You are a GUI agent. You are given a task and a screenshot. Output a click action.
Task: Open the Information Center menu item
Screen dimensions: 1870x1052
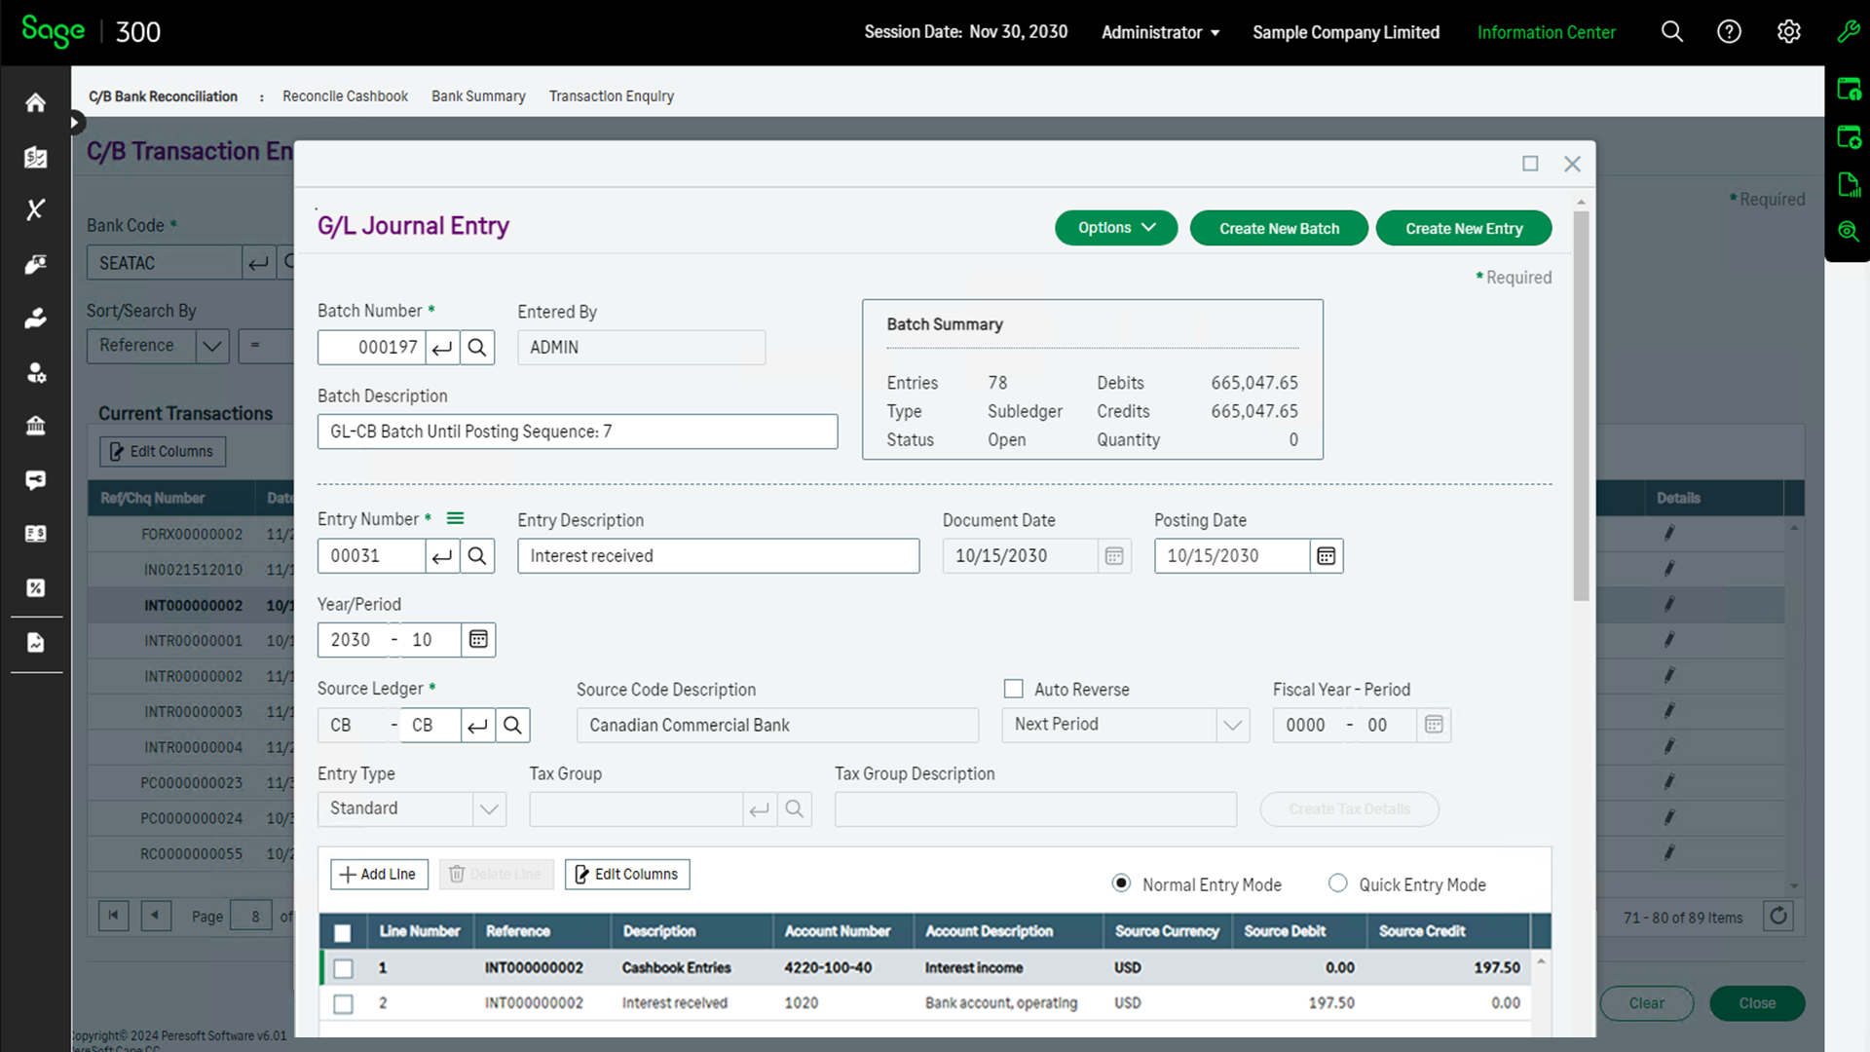coord(1546,32)
